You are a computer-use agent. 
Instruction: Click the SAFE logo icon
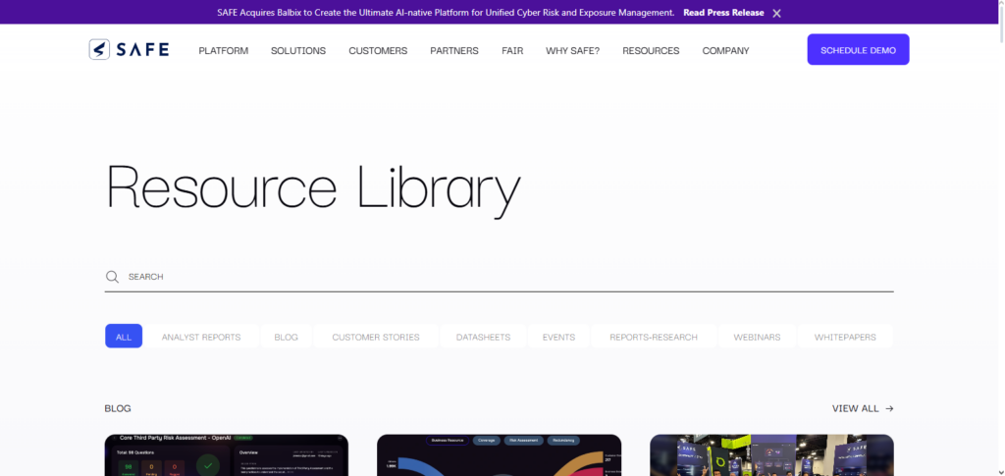[99, 50]
